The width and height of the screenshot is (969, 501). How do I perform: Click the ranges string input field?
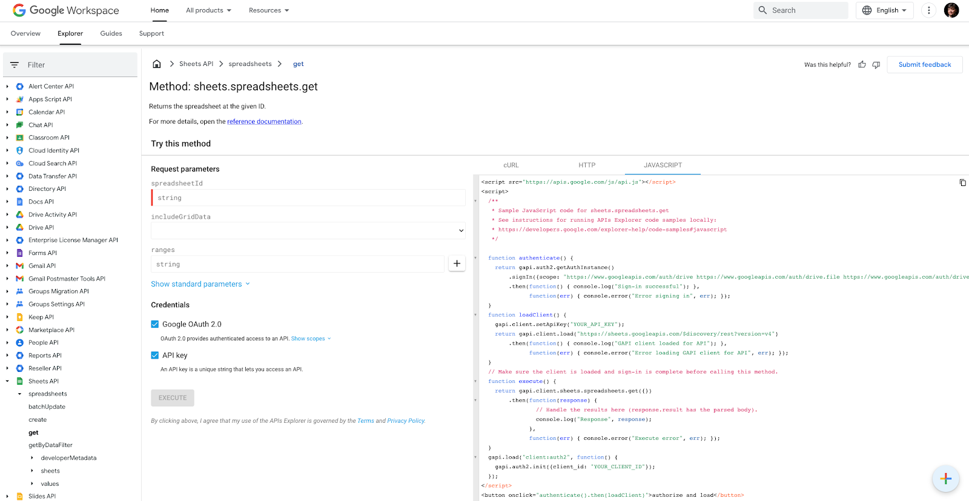click(x=297, y=264)
